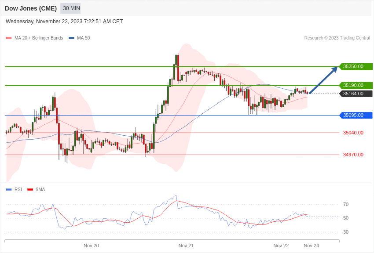Expand the Dow Jones (CME) instrument selector
The image size is (374, 253).
(30, 8)
